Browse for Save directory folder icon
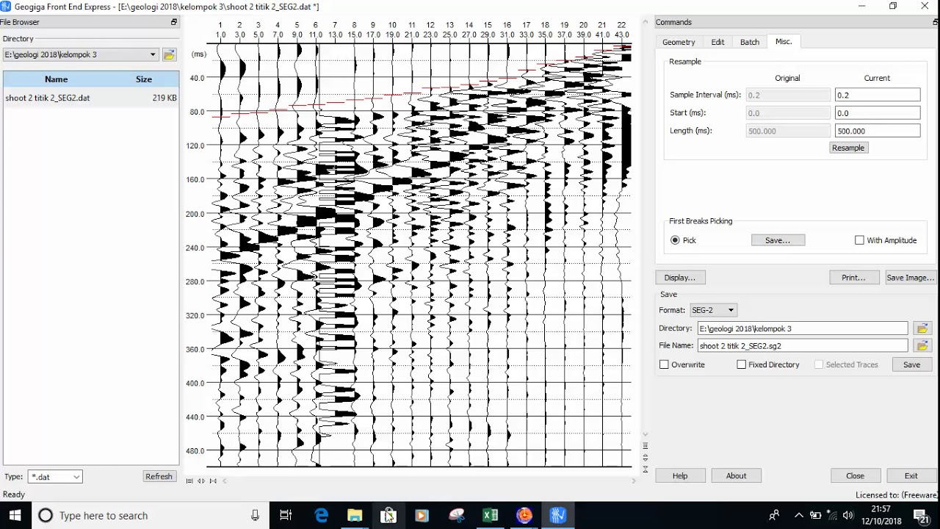The height and width of the screenshot is (529, 940). (x=922, y=328)
